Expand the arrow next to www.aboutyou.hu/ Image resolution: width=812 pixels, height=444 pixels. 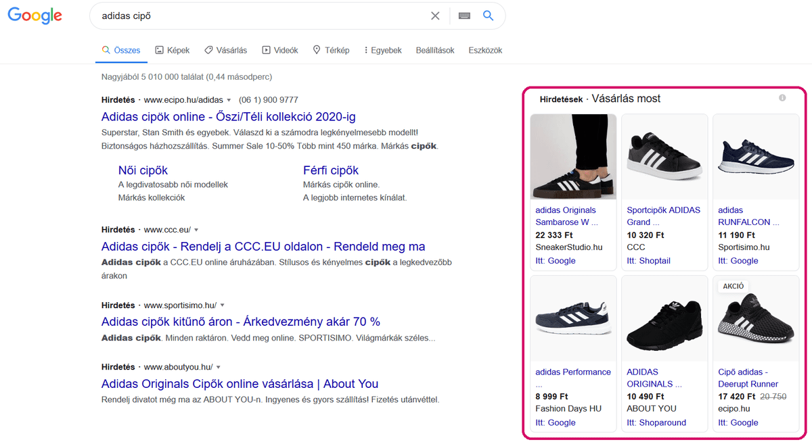[x=218, y=368]
